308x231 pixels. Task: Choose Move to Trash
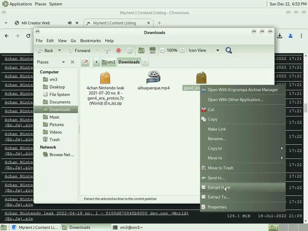[243, 168]
